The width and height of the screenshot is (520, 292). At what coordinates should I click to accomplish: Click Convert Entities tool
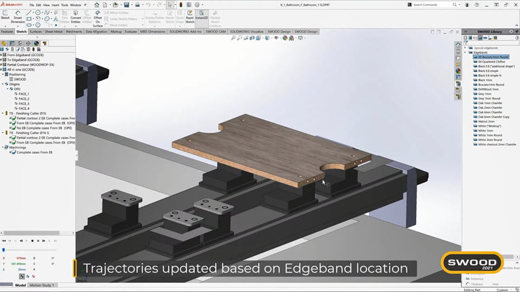click(x=76, y=17)
